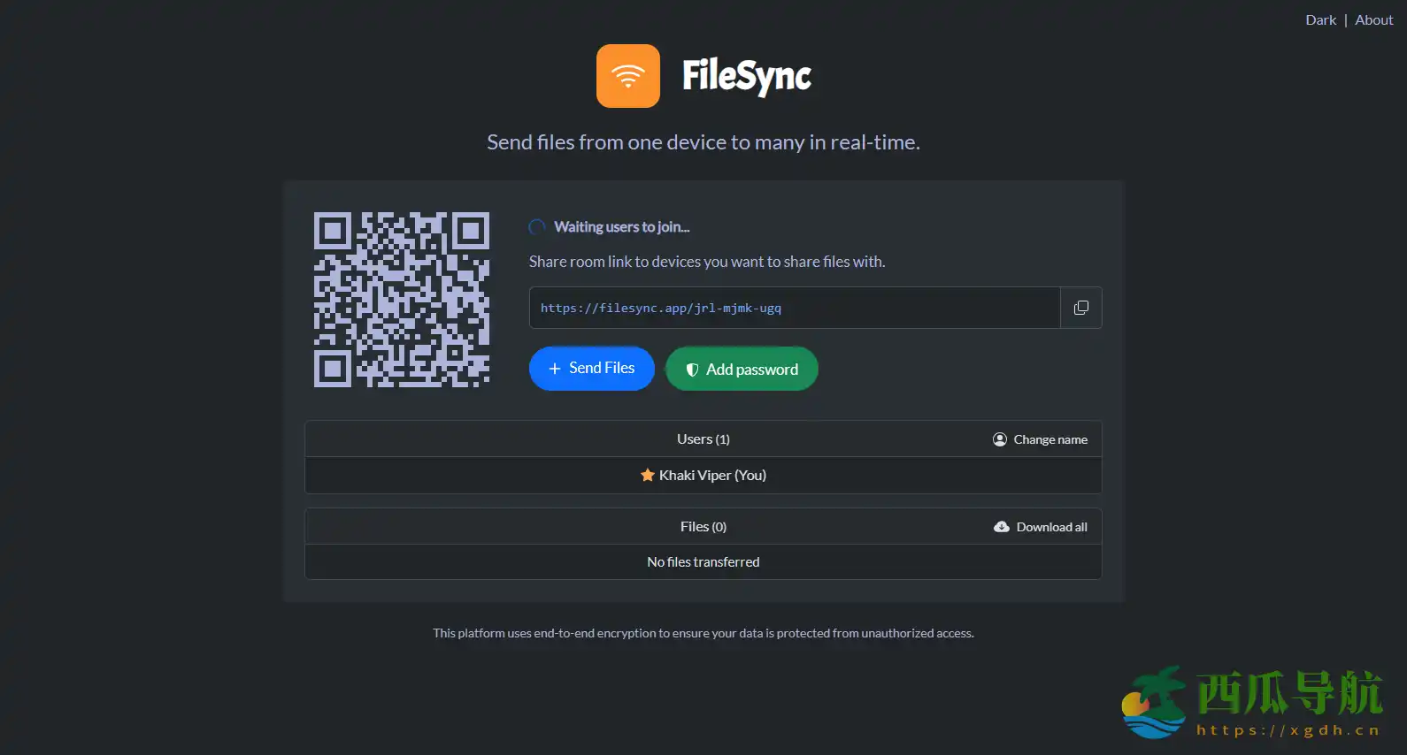Screen dimensions: 1407x755
Task: Click the cloud download icon
Action: [1002, 527]
